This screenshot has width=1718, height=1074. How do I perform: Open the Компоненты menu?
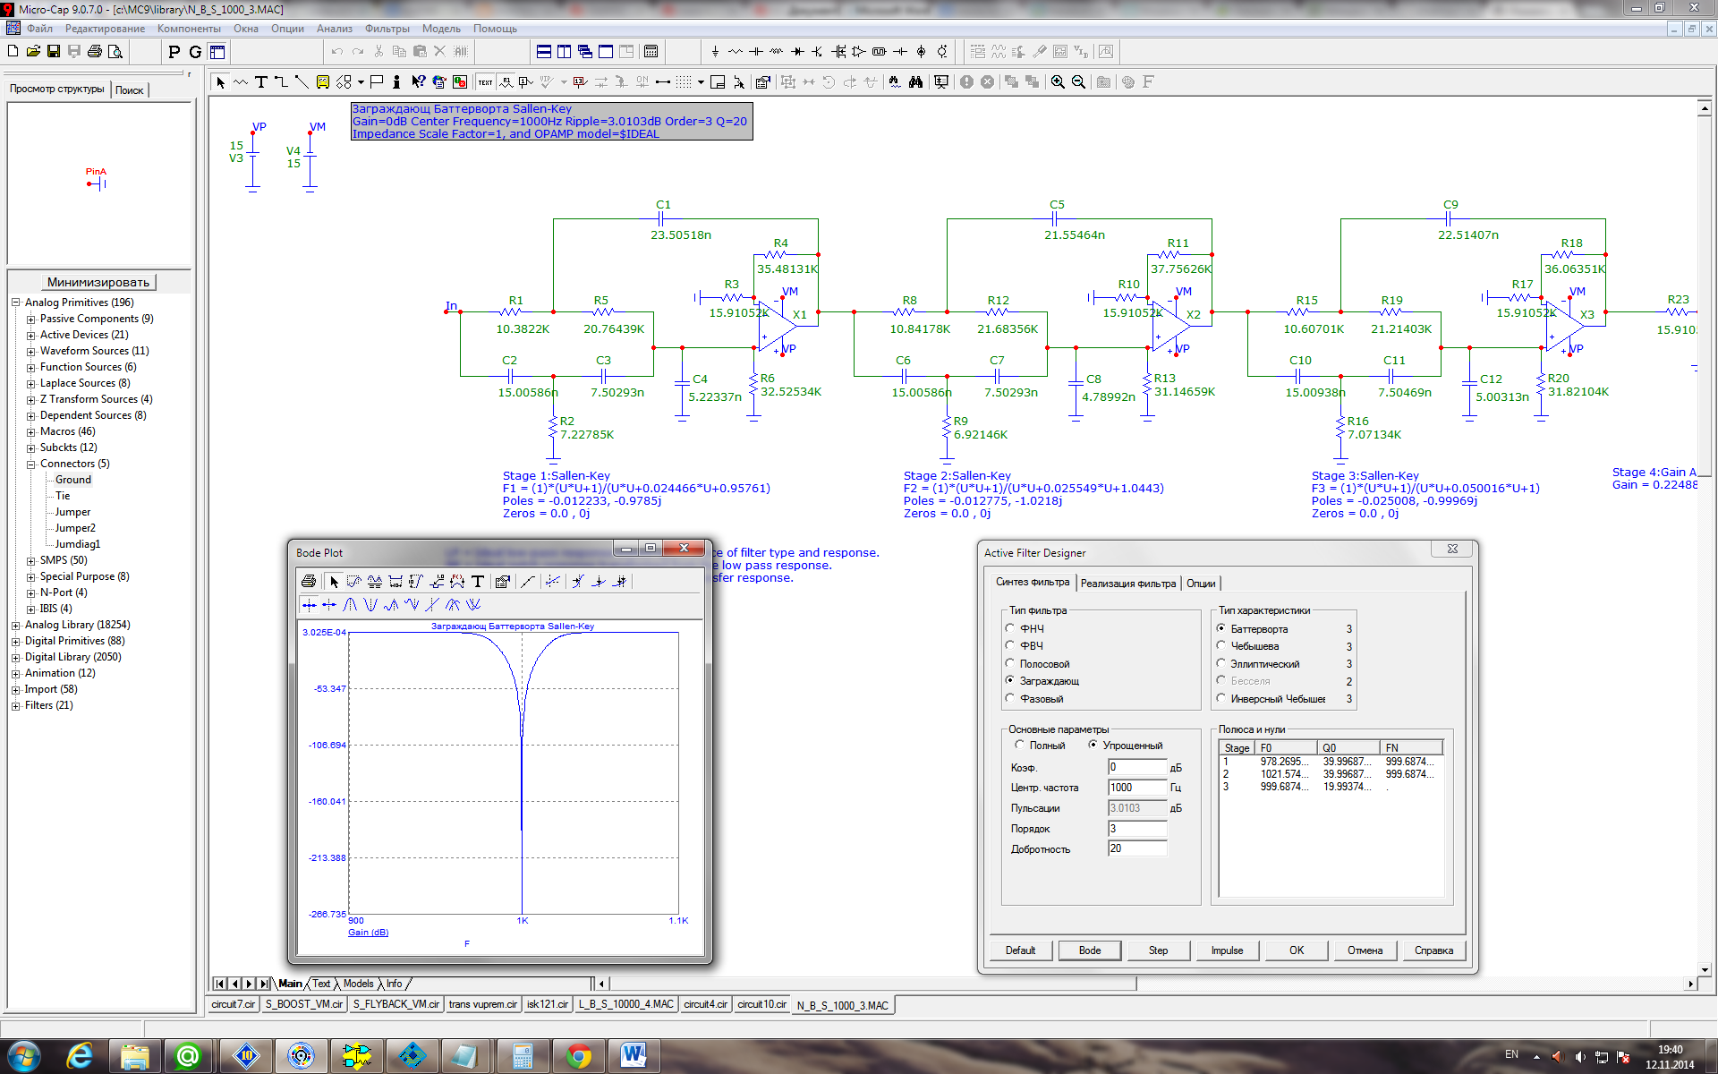(x=189, y=29)
